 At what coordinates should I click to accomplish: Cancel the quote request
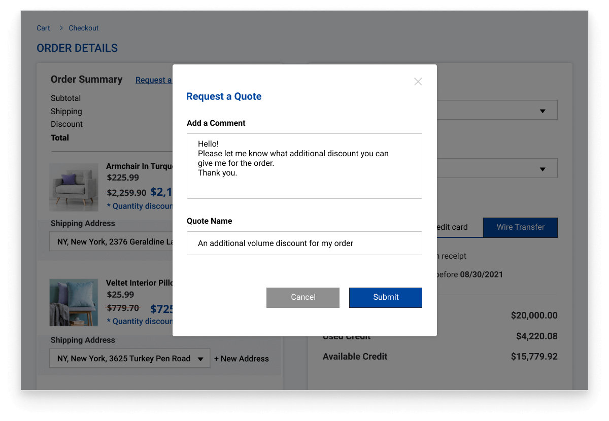click(303, 297)
